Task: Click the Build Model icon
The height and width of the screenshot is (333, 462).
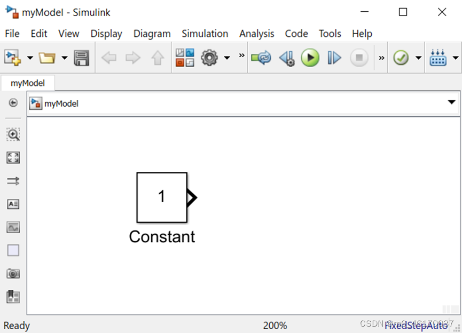Action: [438, 58]
